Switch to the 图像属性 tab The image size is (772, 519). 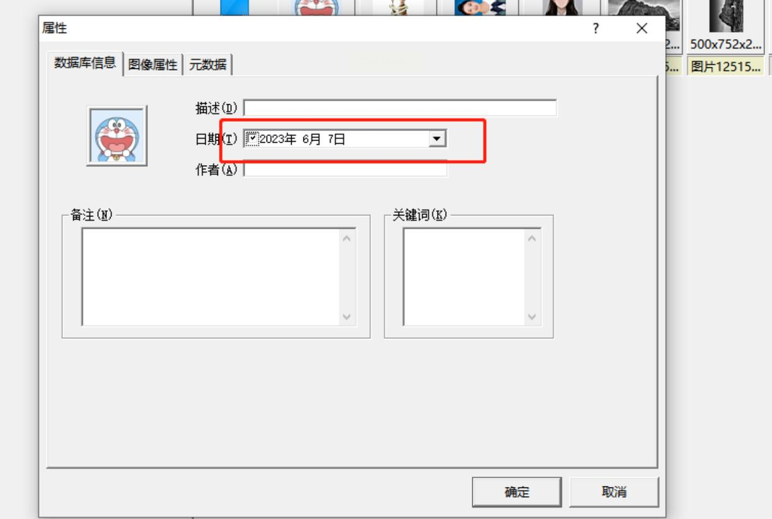tap(153, 65)
